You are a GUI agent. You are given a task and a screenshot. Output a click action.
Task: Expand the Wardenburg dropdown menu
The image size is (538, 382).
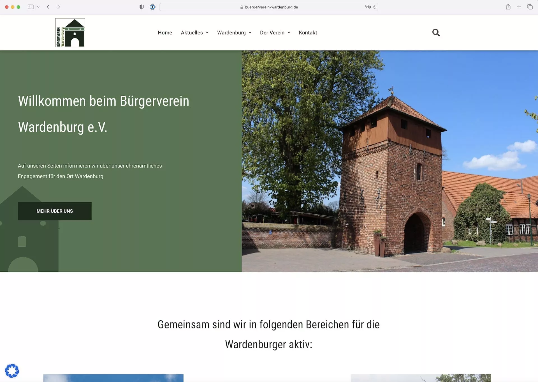pyautogui.click(x=234, y=33)
